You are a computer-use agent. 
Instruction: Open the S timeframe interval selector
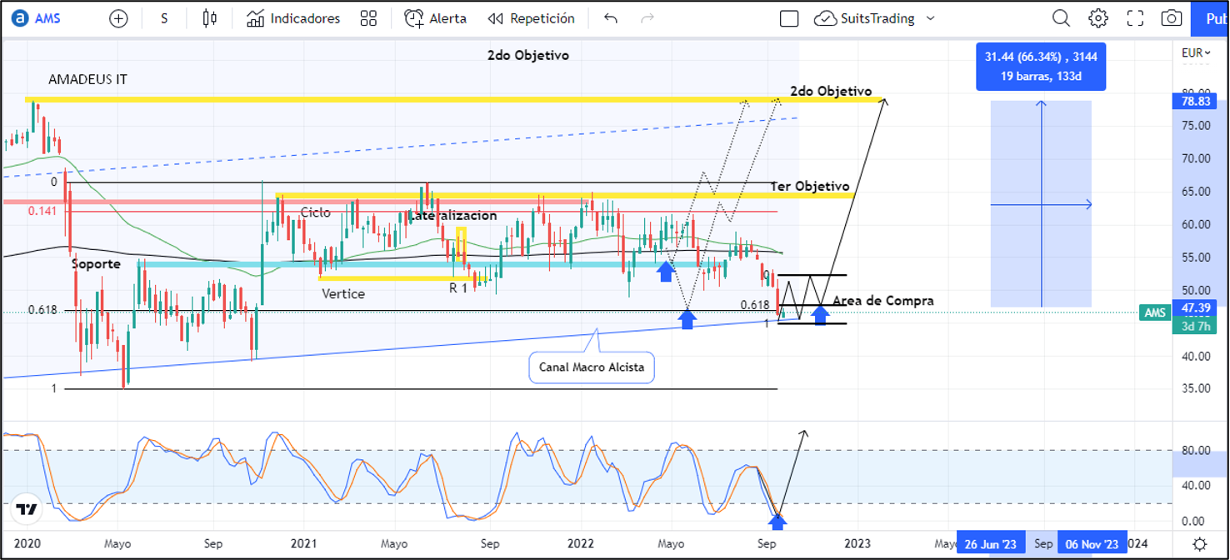coord(164,18)
